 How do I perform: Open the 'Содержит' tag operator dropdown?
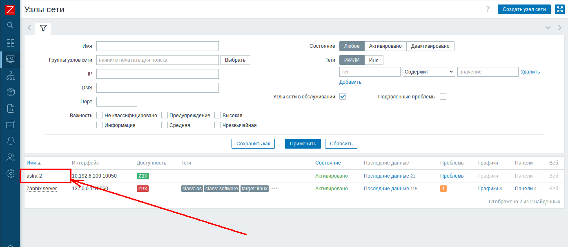pyautogui.click(x=429, y=72)
